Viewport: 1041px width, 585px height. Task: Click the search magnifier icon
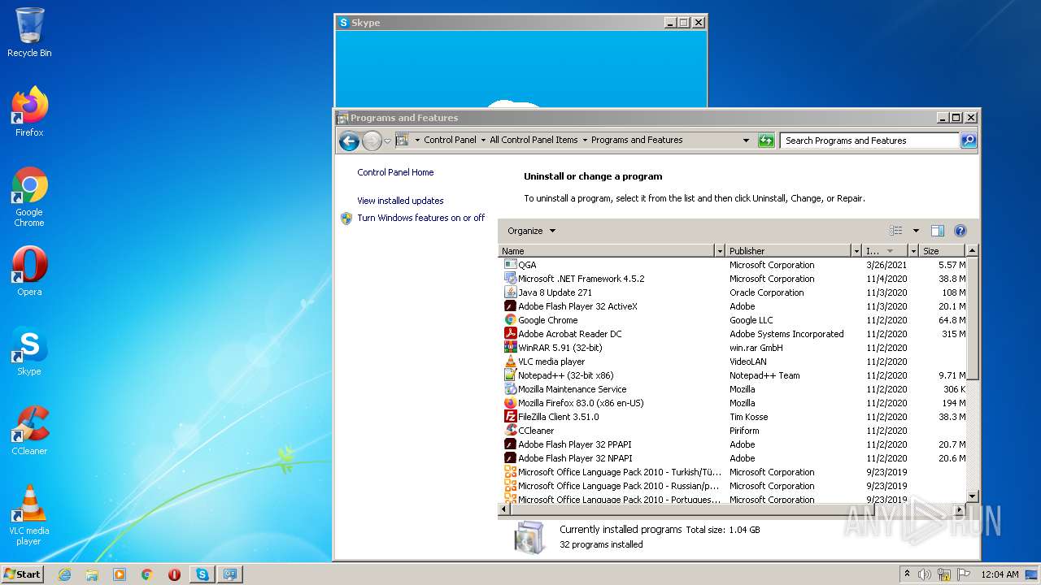pos(968,141)
